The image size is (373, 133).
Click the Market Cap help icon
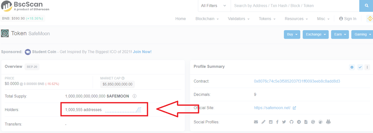coord(123,78)
